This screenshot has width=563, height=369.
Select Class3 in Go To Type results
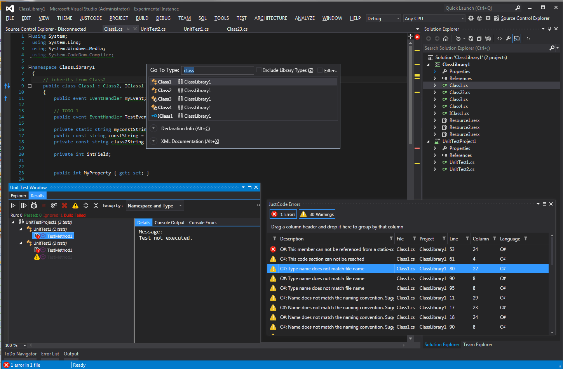coord(243,99)
